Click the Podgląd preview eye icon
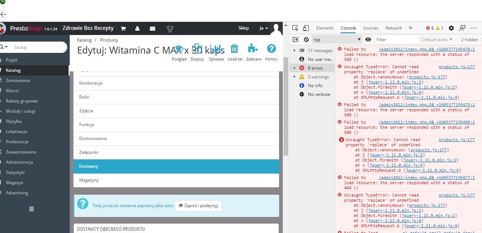Image resolution: width=482 pixels, height=233 pixels. click(179, 48)
